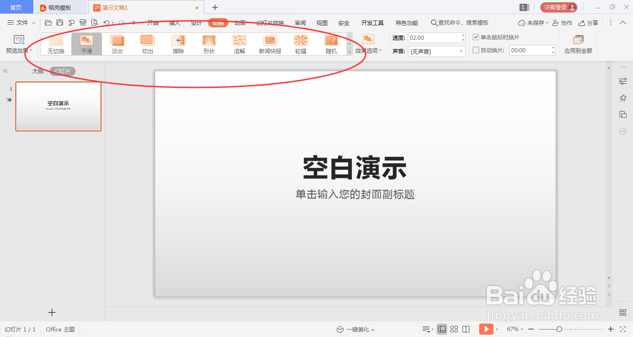Select the 无切换 (no transition) effect

point(56,44)
